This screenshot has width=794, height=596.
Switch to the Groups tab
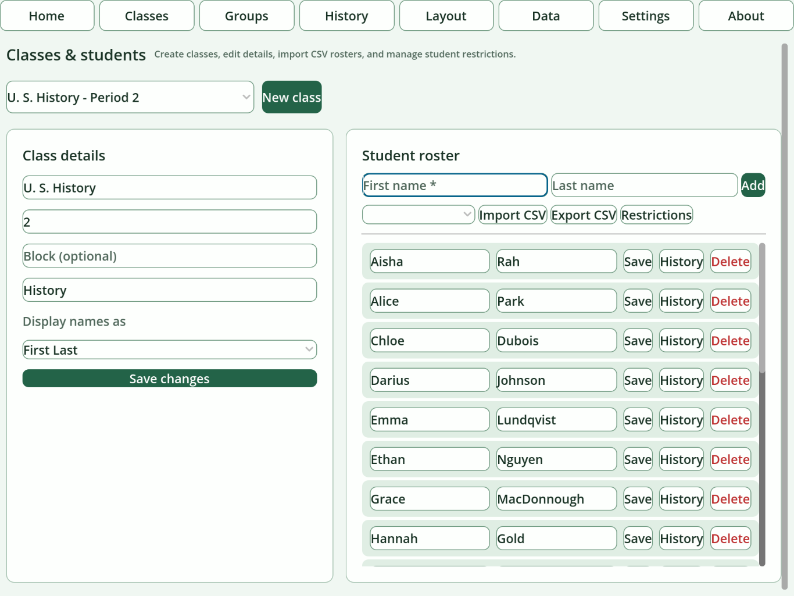click(246, 16)
